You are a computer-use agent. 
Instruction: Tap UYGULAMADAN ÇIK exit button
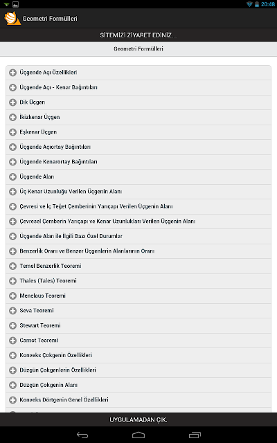coord(138,420)
